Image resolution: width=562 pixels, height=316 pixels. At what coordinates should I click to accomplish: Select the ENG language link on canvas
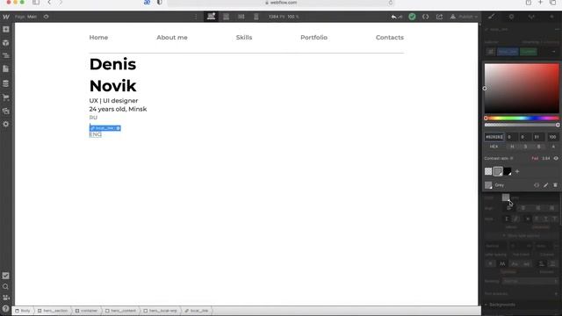tap(96, 134)
